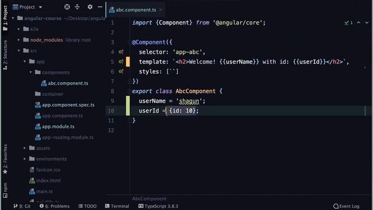Open the 6: Problems tool window
Viewport: 373px width, 210px height.
click(54, 206)
